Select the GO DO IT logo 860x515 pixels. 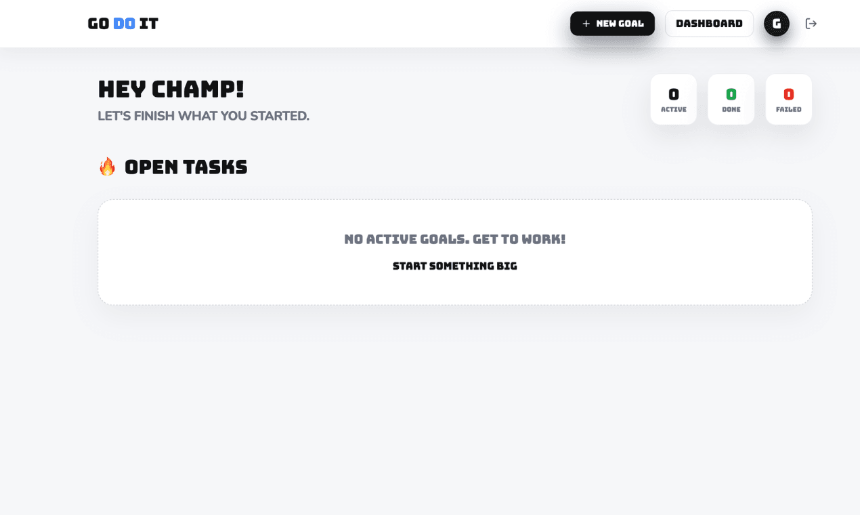pos(122,23)
